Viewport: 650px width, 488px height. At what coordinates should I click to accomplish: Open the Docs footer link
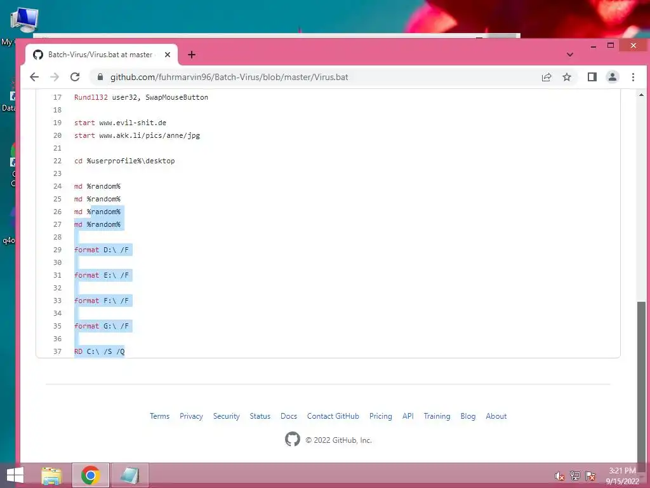289,416
